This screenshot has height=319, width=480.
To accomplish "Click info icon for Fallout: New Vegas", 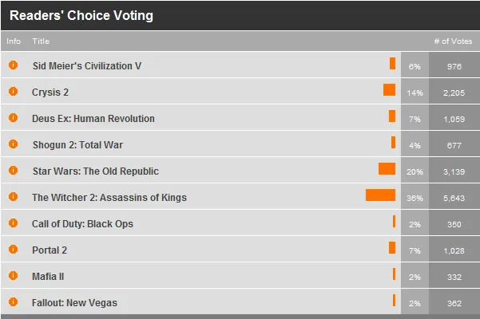I will [13, 302].
